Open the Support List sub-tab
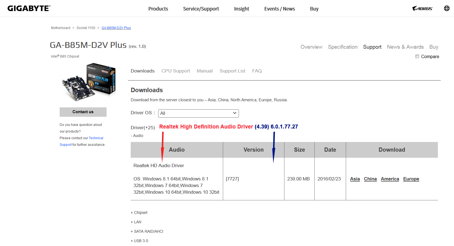The width and height of the screenshot is (454, 246). 233,71
